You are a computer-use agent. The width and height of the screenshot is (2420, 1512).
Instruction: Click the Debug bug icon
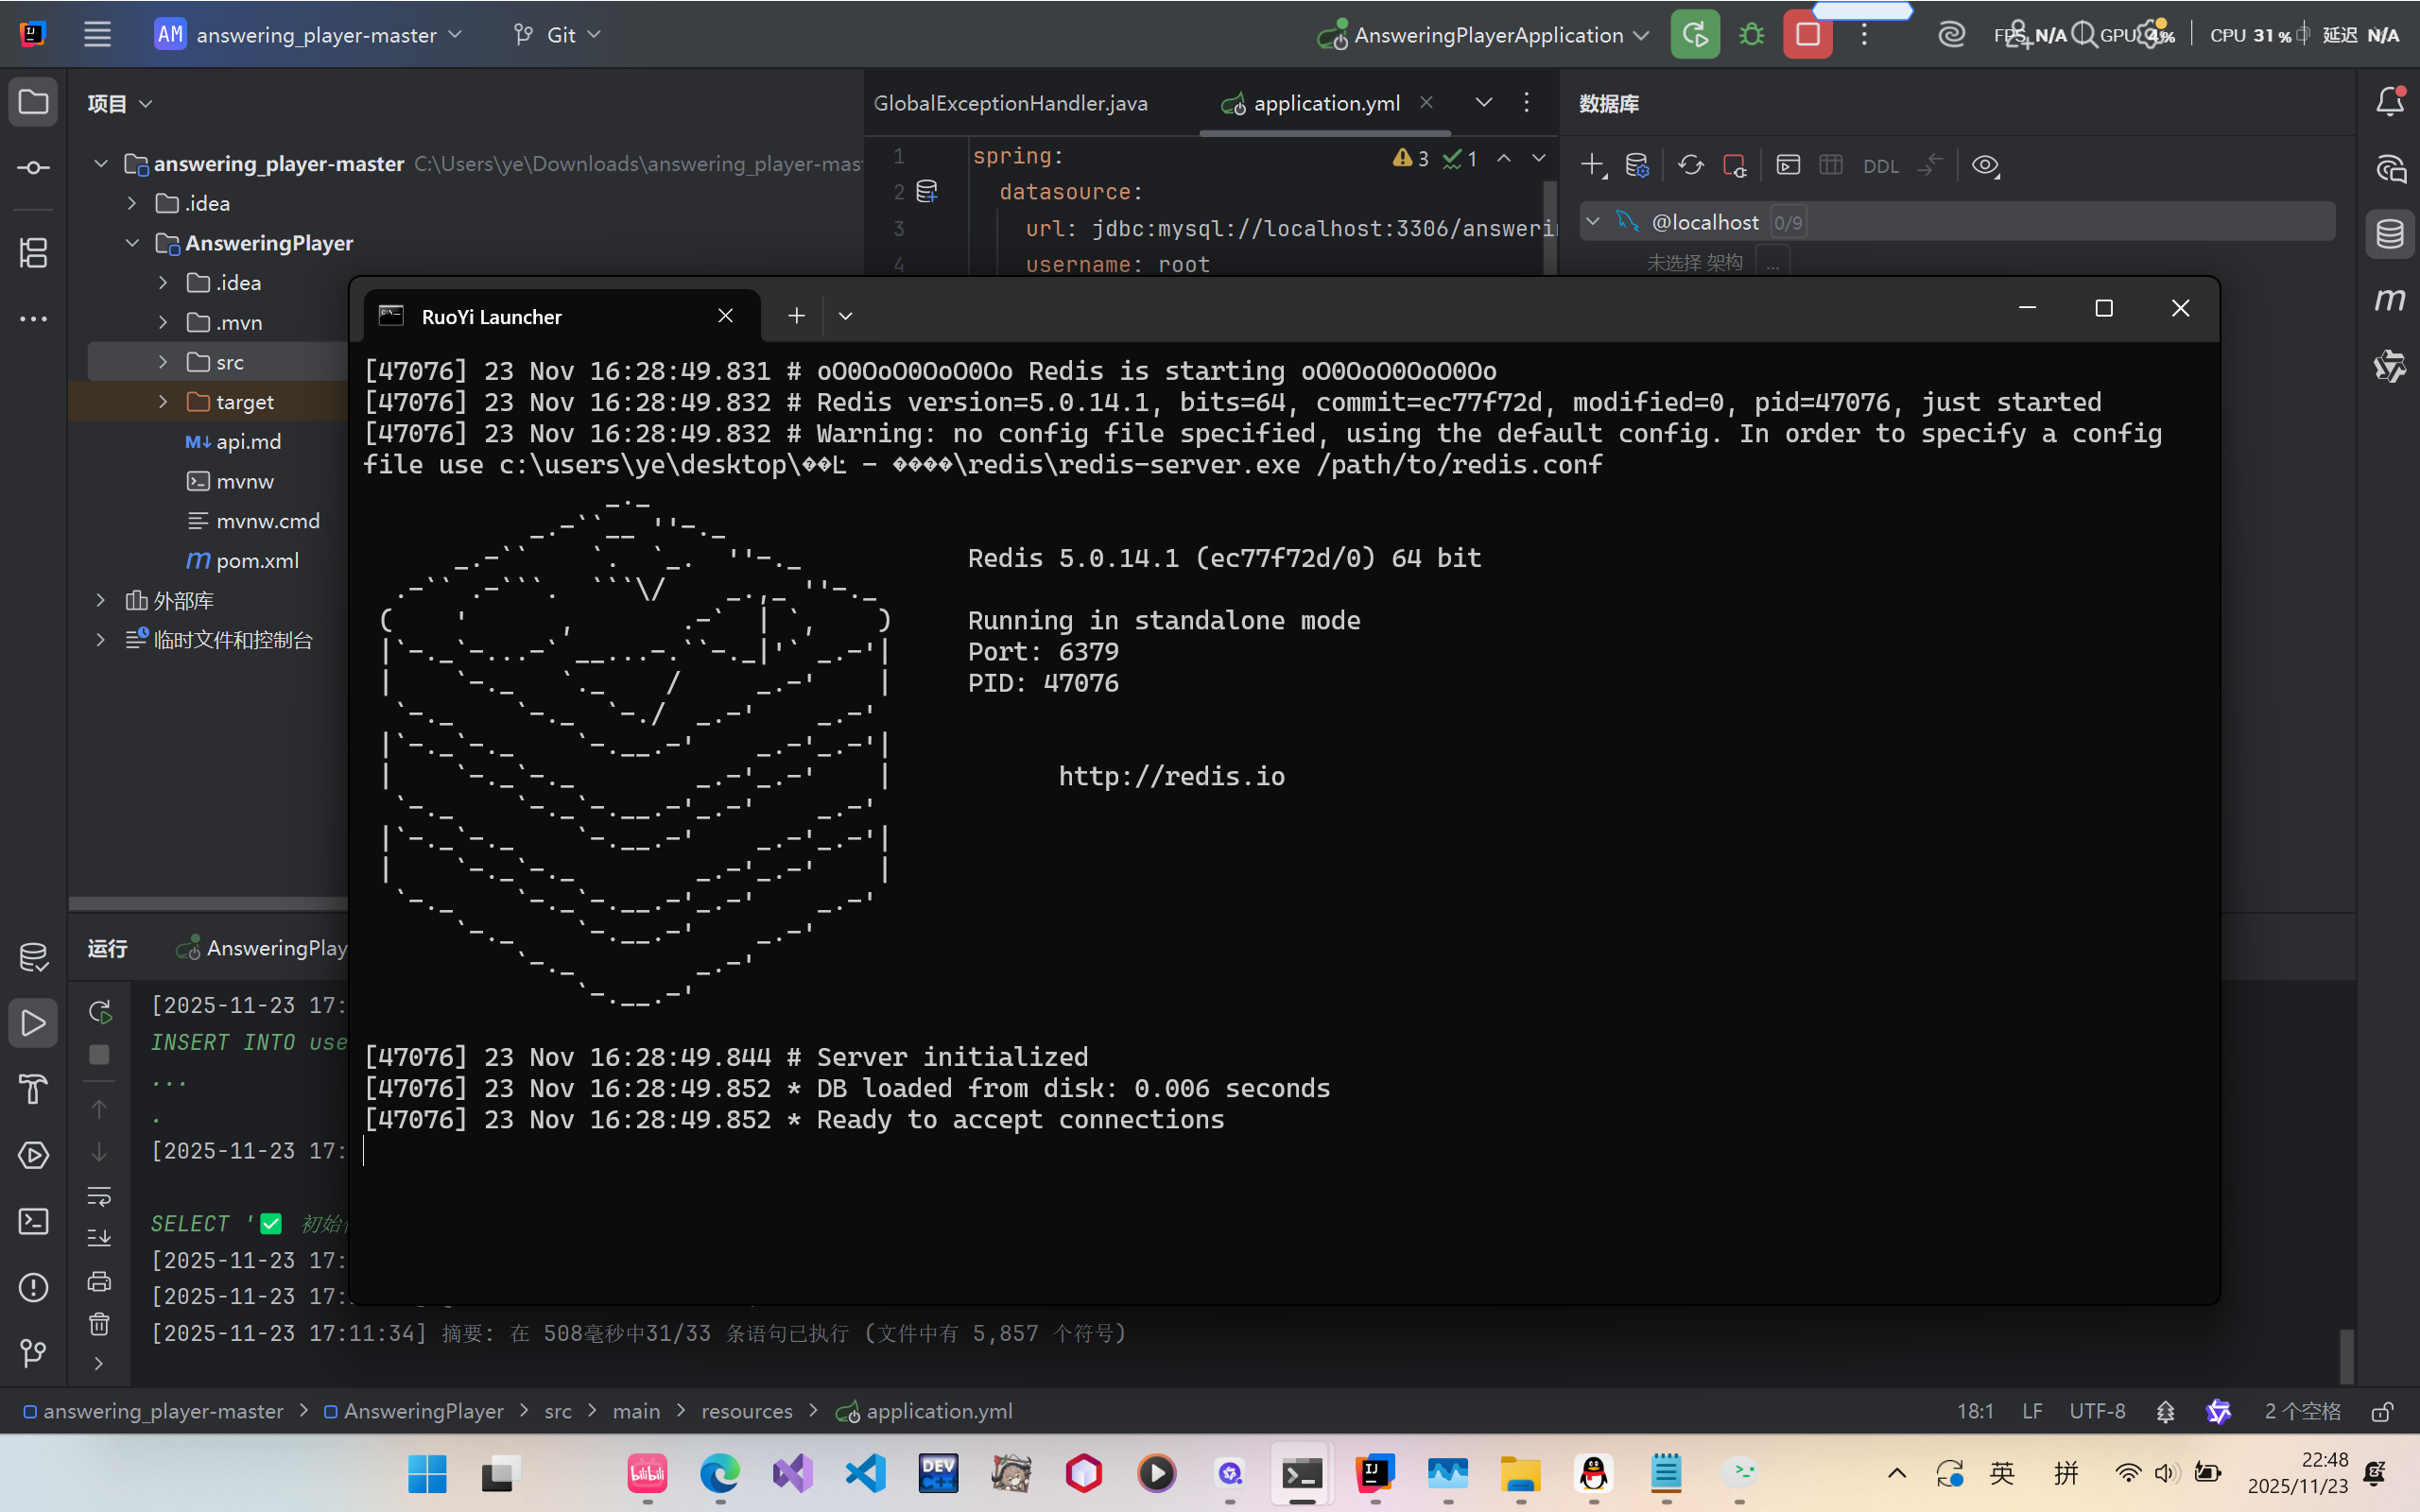(x=1751, y=35)
